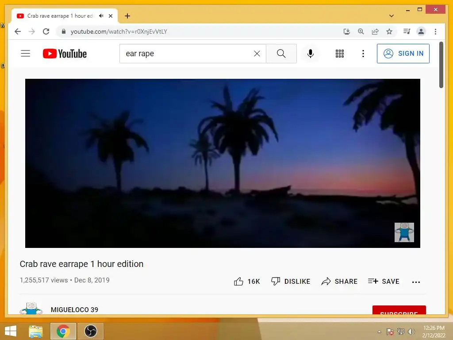Viewport: 453px width, 340px height.
Task: Open the volume tray icon
Action: 411,332
